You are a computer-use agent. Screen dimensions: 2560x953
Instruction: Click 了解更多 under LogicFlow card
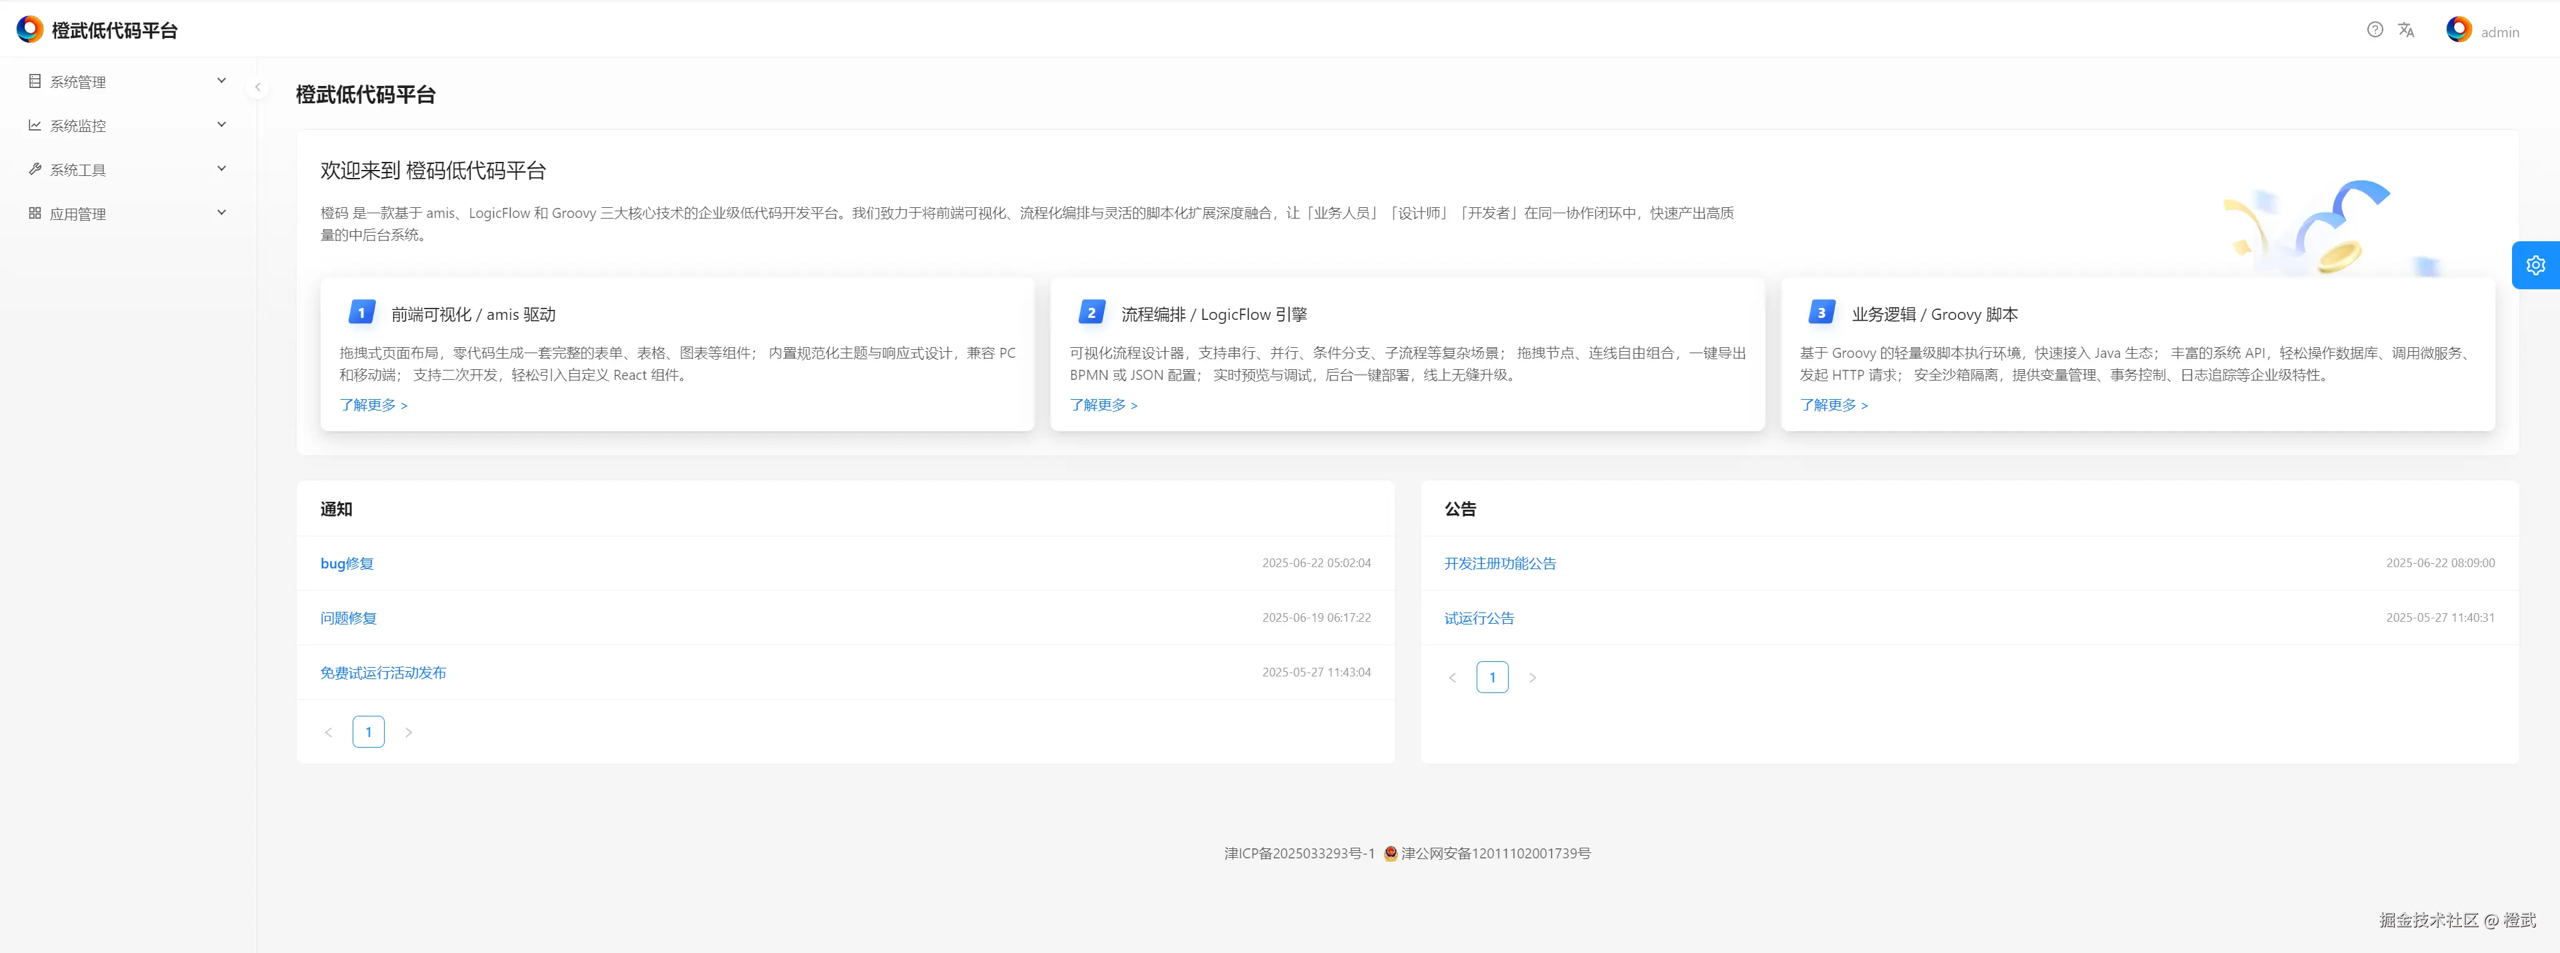(x=1103, y=405)
